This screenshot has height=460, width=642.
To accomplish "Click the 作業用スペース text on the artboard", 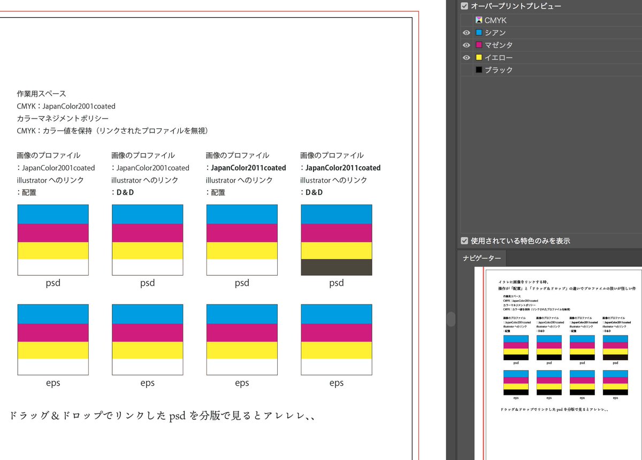I will coord(42,93).
